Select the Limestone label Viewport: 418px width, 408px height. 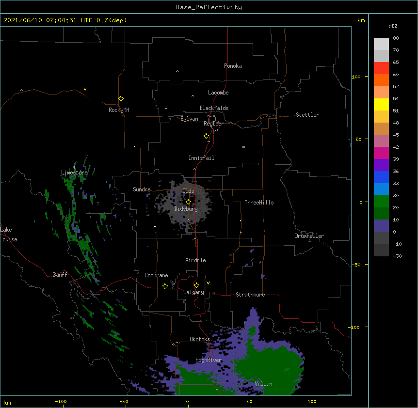pos(74,173)
